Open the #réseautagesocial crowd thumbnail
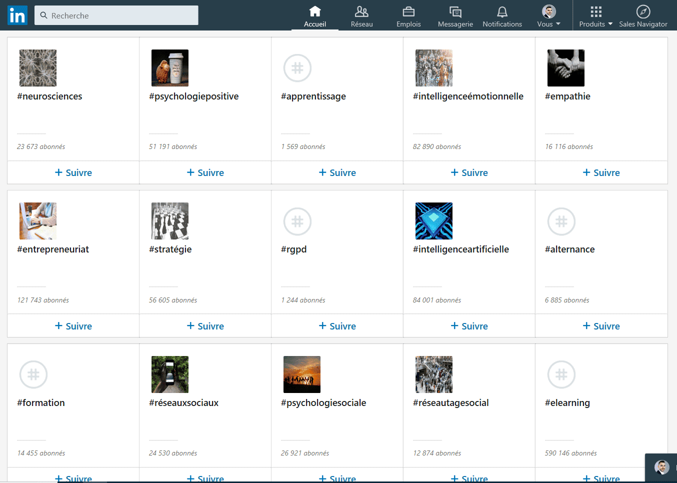The image size is (677, 483). pos(434,374)
